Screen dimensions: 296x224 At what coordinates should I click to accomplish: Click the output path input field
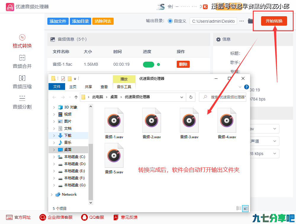point(213,21)
